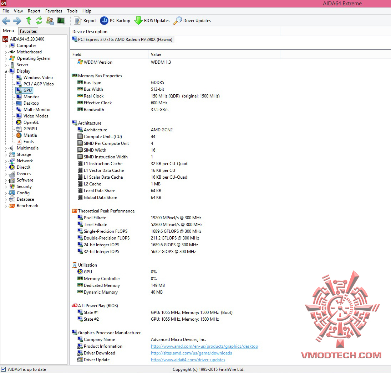
Task: Select the GPU tree item
Action: click(x=27, y=90)
